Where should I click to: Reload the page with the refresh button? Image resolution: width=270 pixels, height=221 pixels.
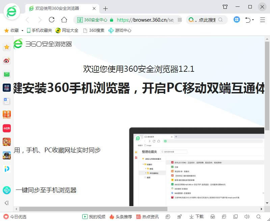[x=52, y=20]
